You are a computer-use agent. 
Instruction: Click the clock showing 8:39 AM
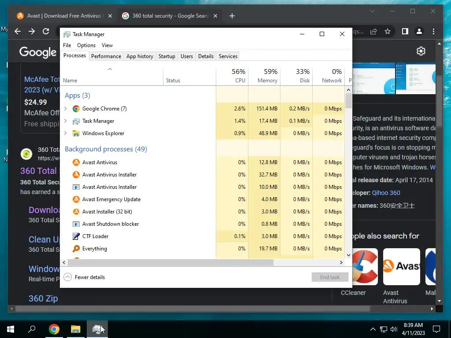413,325
